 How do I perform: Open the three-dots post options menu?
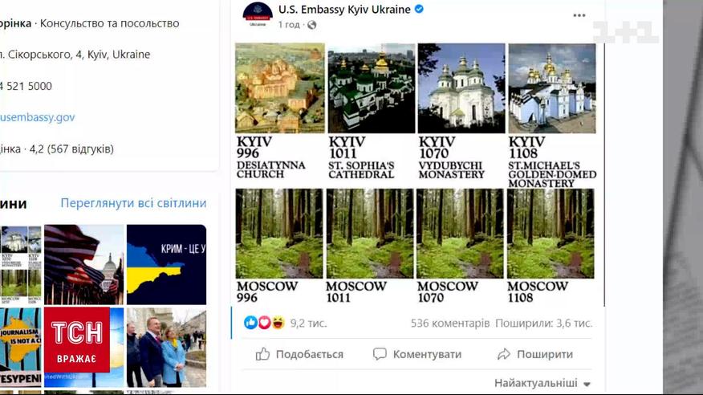579,15
